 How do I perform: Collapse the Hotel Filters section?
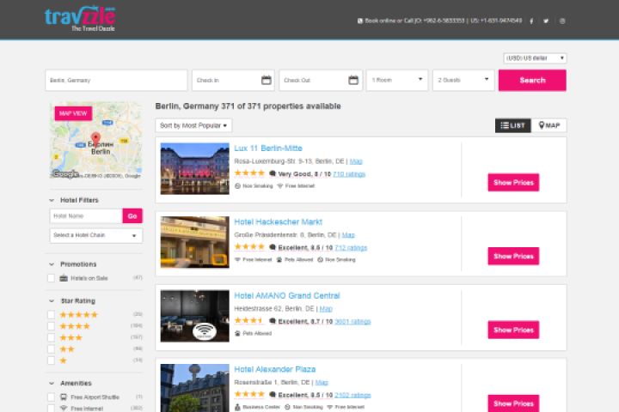(52, 200)
